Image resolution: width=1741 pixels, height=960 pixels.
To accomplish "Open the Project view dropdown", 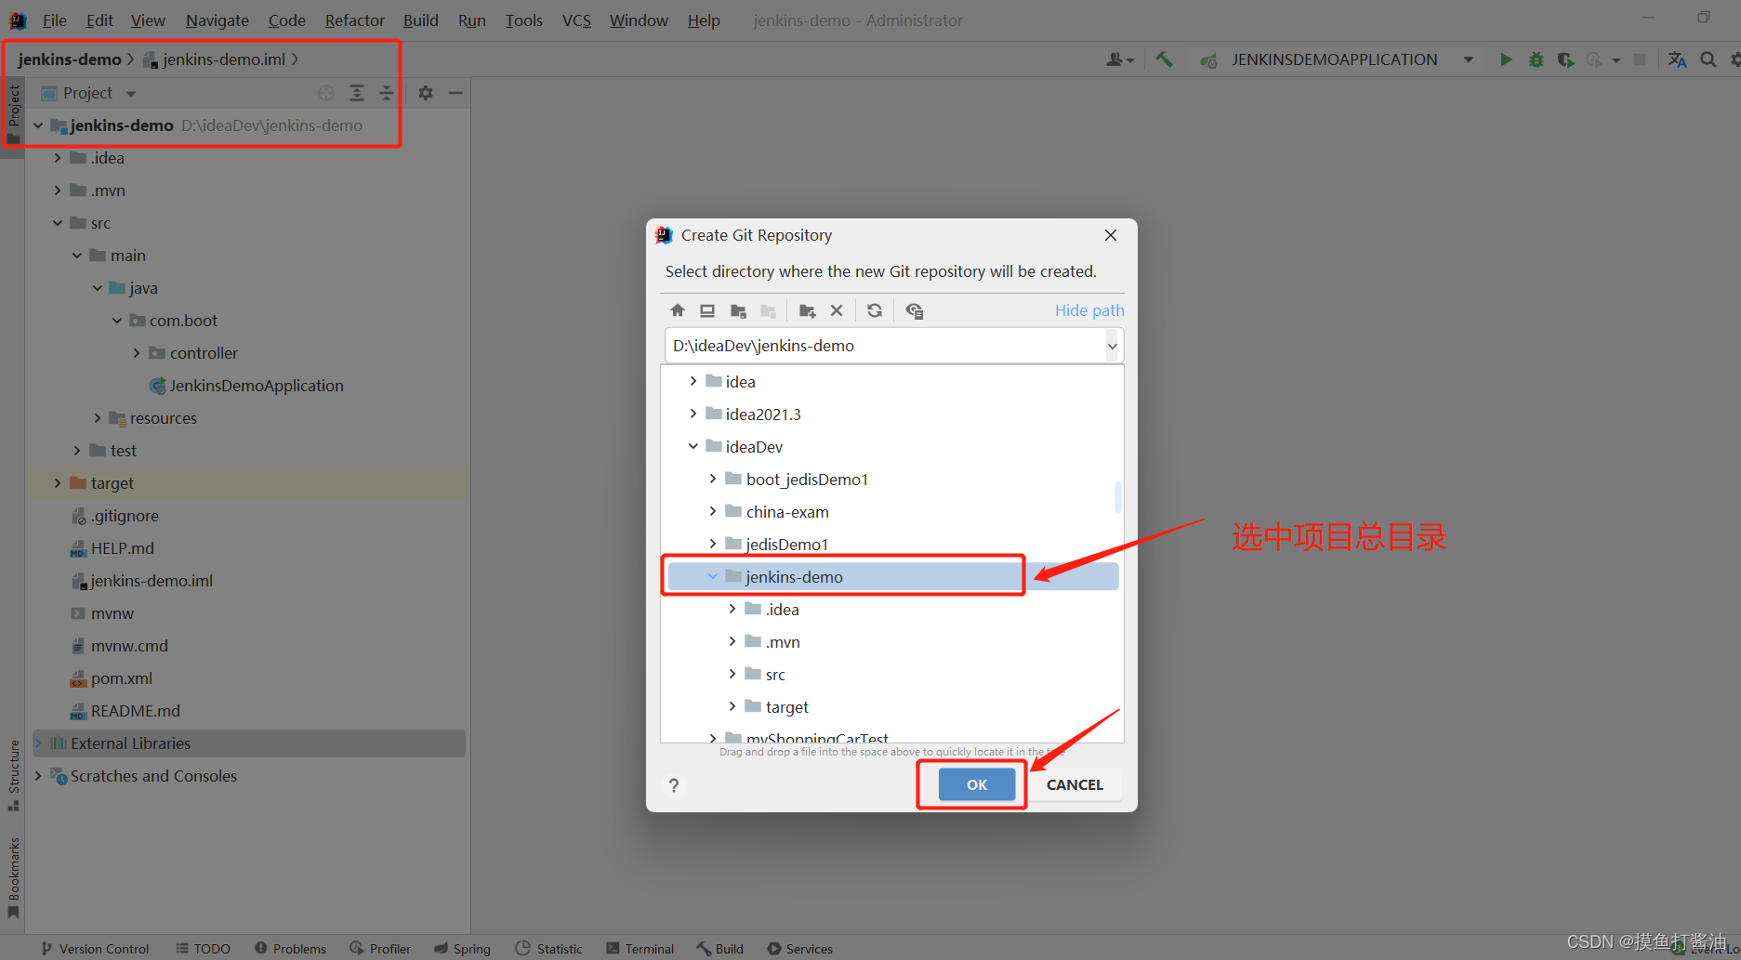I will (131, 93).
